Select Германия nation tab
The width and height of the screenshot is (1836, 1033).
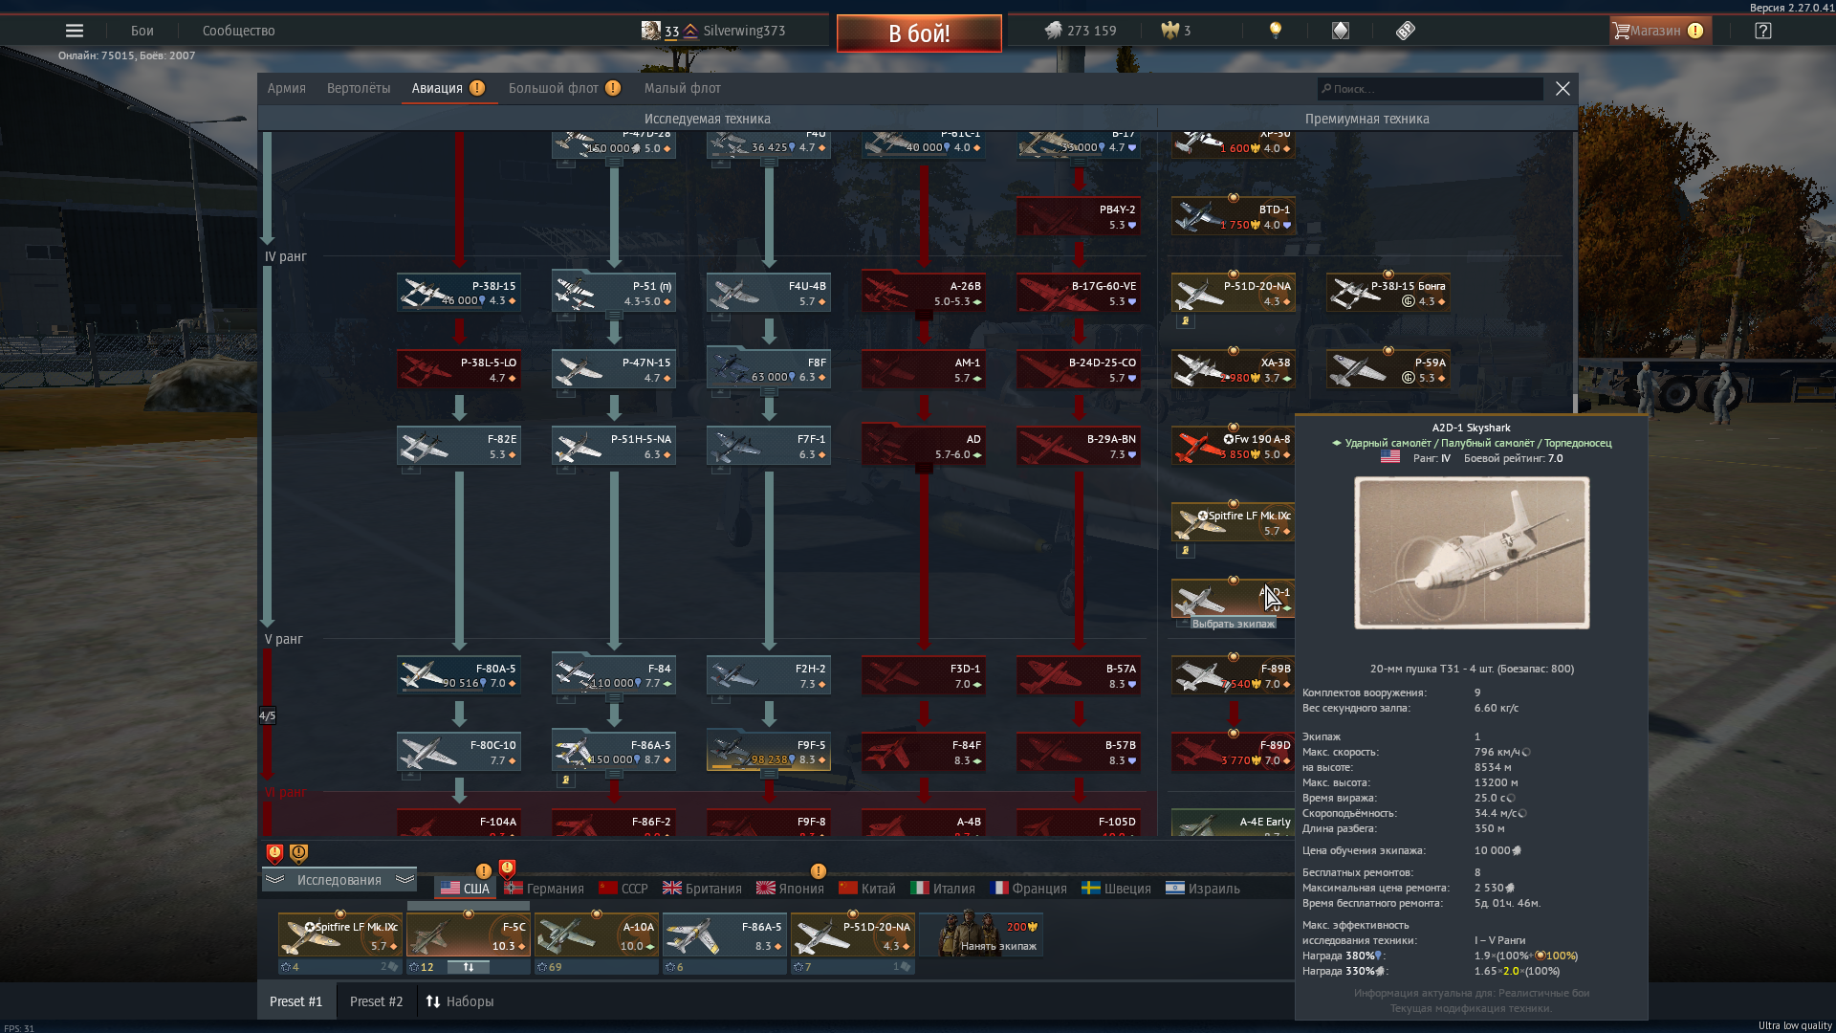coord(545,889)
